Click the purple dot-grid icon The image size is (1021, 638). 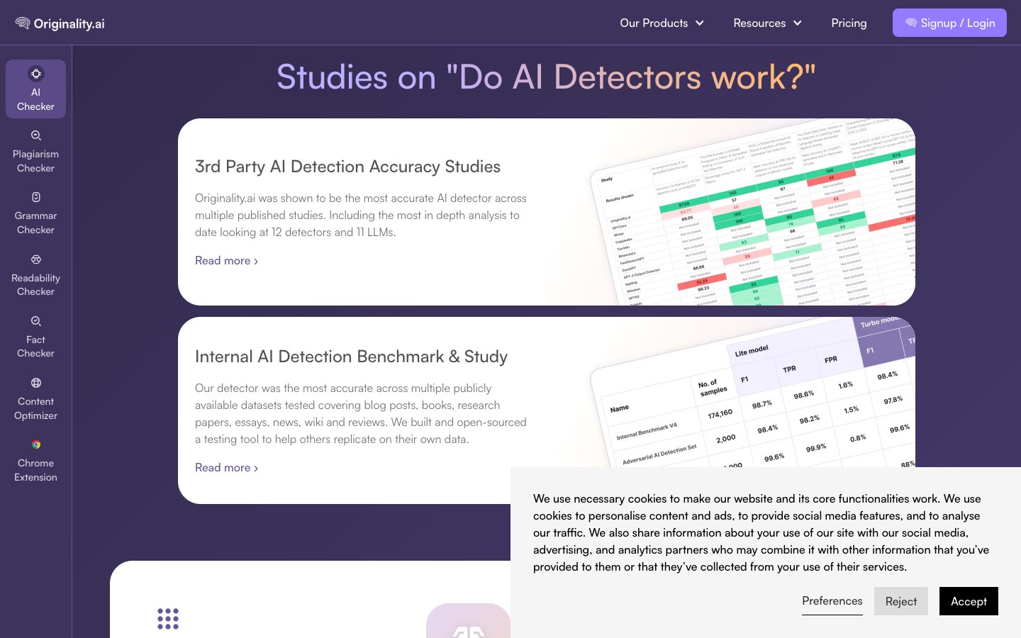[168, 618]
